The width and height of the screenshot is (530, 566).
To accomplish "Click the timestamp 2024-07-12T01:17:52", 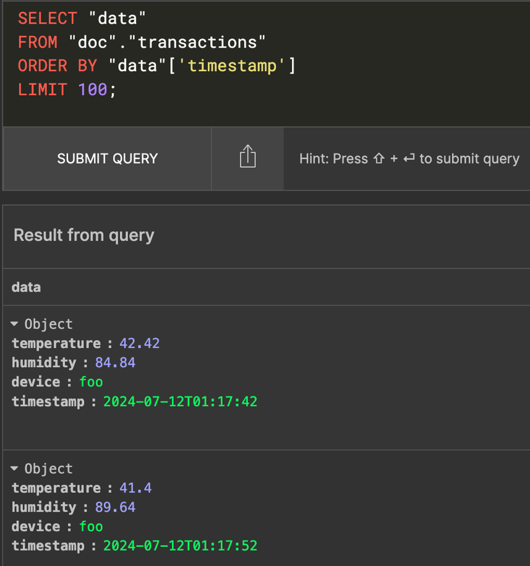I will [180, 546].
